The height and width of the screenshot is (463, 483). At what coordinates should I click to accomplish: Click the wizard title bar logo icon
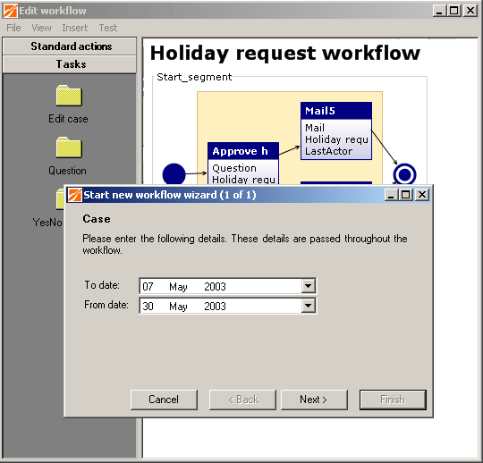tap(74, 195)
